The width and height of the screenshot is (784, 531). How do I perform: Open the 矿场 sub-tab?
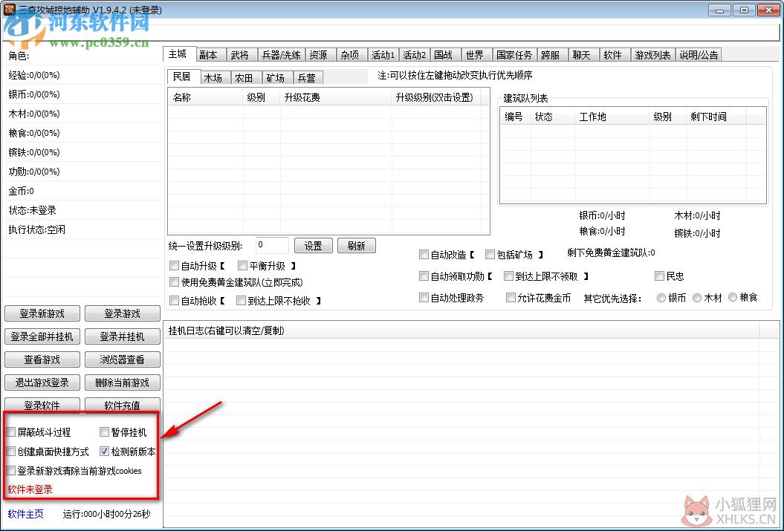[x=276, y=78]
